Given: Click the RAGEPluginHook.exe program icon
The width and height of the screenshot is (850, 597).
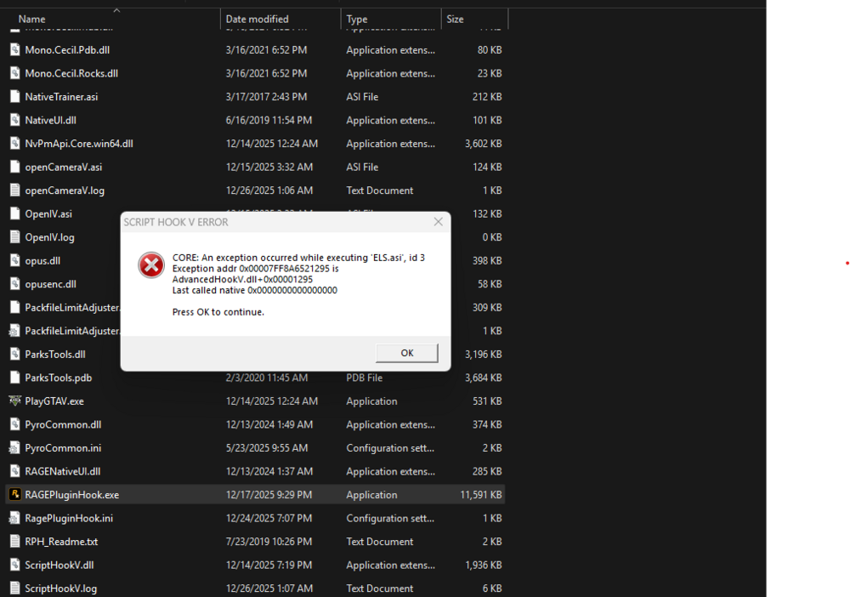Looking at the screenshot, I should [14, 494].
